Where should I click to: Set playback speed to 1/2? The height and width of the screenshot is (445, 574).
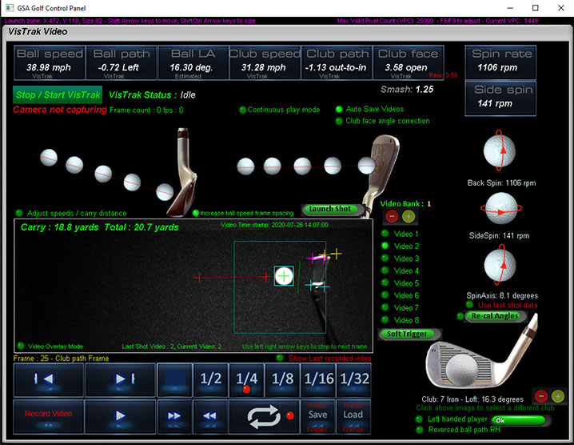click(210, 379)
